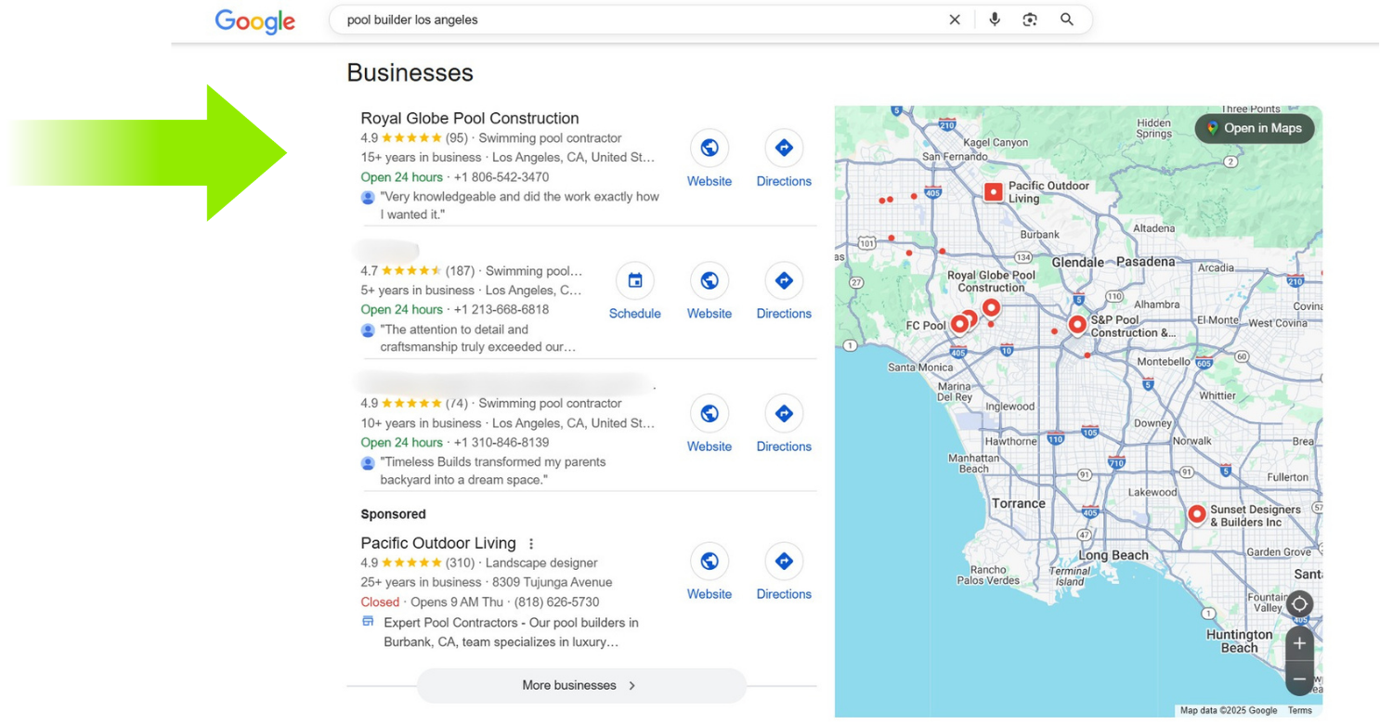Open Google Lens image search
The height and width of the screenshot is (724, 1380).
[1030, 19]
